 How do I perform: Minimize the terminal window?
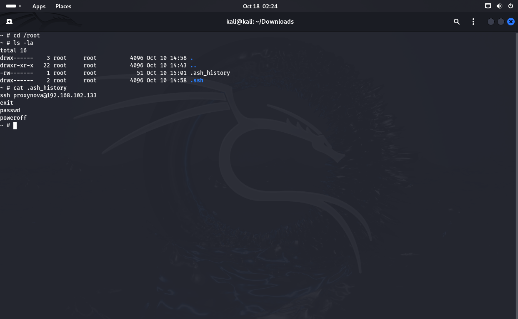(x=491, y=22)
